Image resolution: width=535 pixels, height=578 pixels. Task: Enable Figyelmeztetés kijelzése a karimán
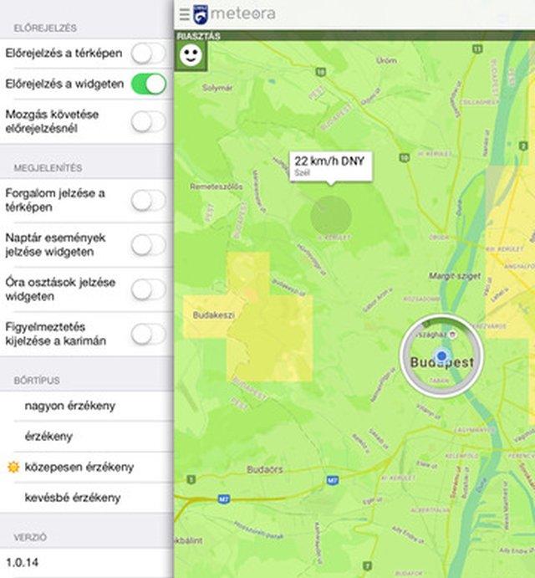[x=148, y=334]
